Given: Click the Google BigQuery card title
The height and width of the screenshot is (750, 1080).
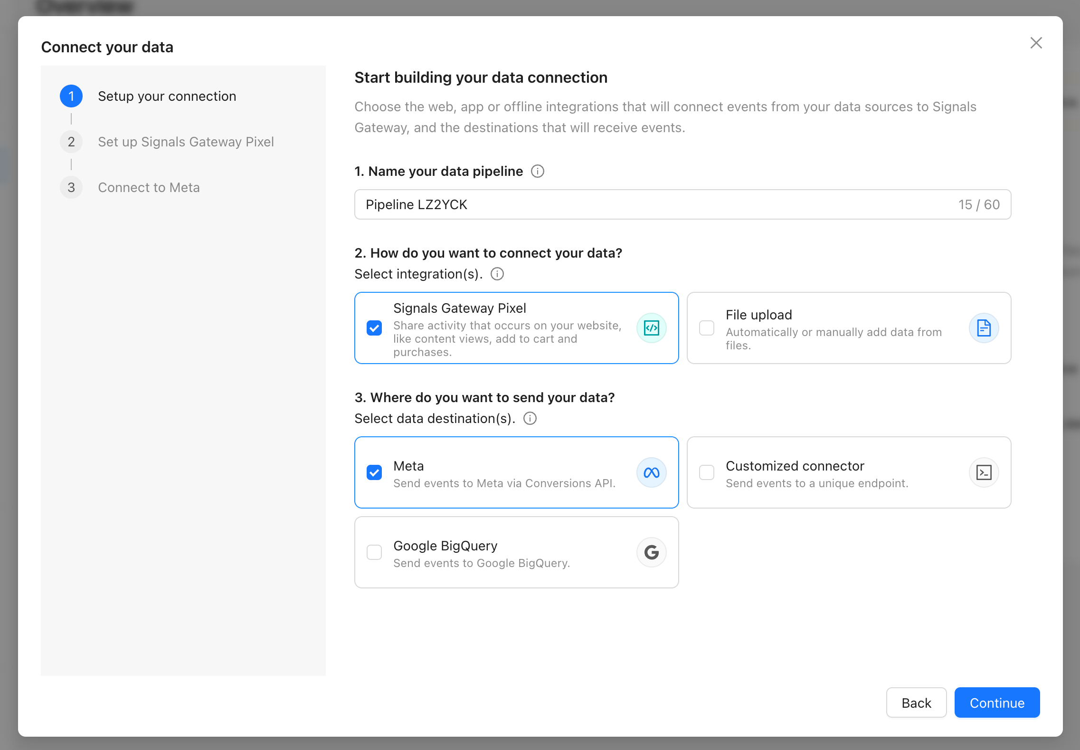Looking at the screenshot, I should coord(445,546).
